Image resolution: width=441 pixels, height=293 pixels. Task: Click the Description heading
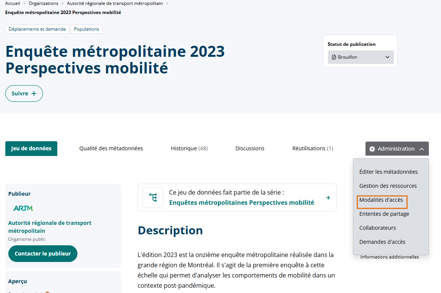click(170, 231)
